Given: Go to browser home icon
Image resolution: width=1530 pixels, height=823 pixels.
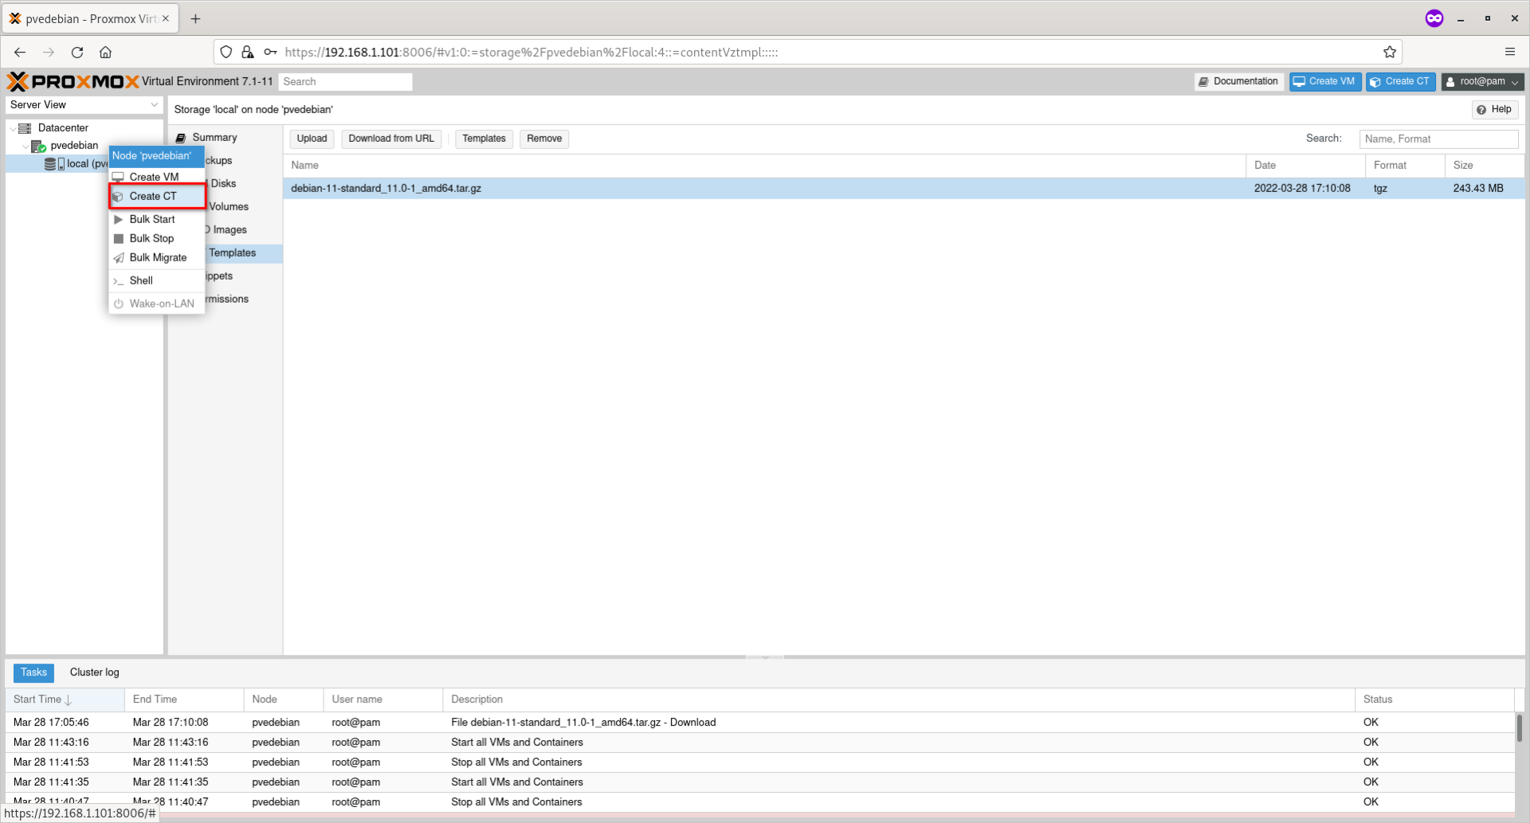Looking at the screenshot, I should coord(105,53).
